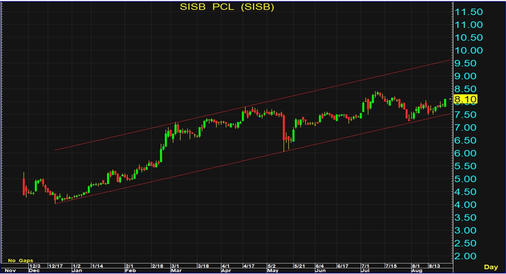This screenshot has height=274, width=506.
Task: Click the 2/18 date label
Action: coord(157,266)
